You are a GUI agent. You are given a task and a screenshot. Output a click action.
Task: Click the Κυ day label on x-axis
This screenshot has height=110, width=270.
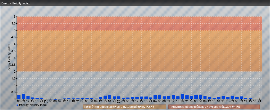(x=155, y=101)
